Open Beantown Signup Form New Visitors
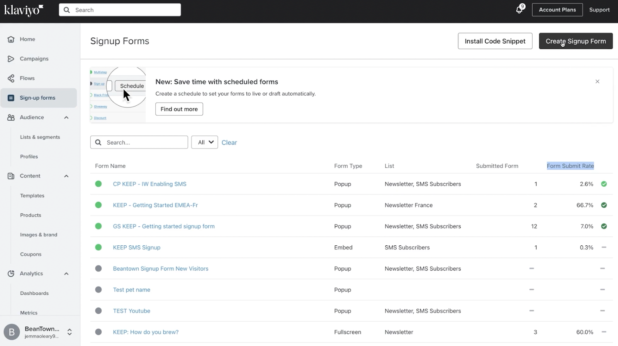The width and height of the screenshot is (618, 346). (x=161, y=268)
